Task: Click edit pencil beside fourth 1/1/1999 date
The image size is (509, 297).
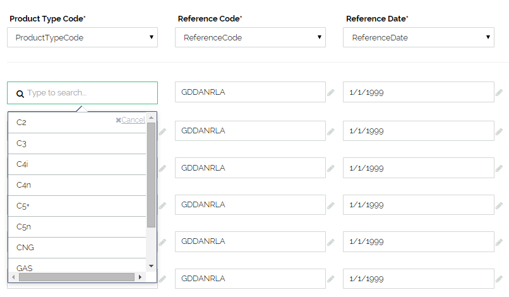Action: [499, 205]
